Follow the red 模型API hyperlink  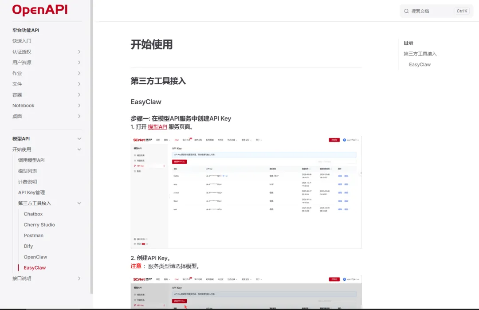tap(157, 127)
